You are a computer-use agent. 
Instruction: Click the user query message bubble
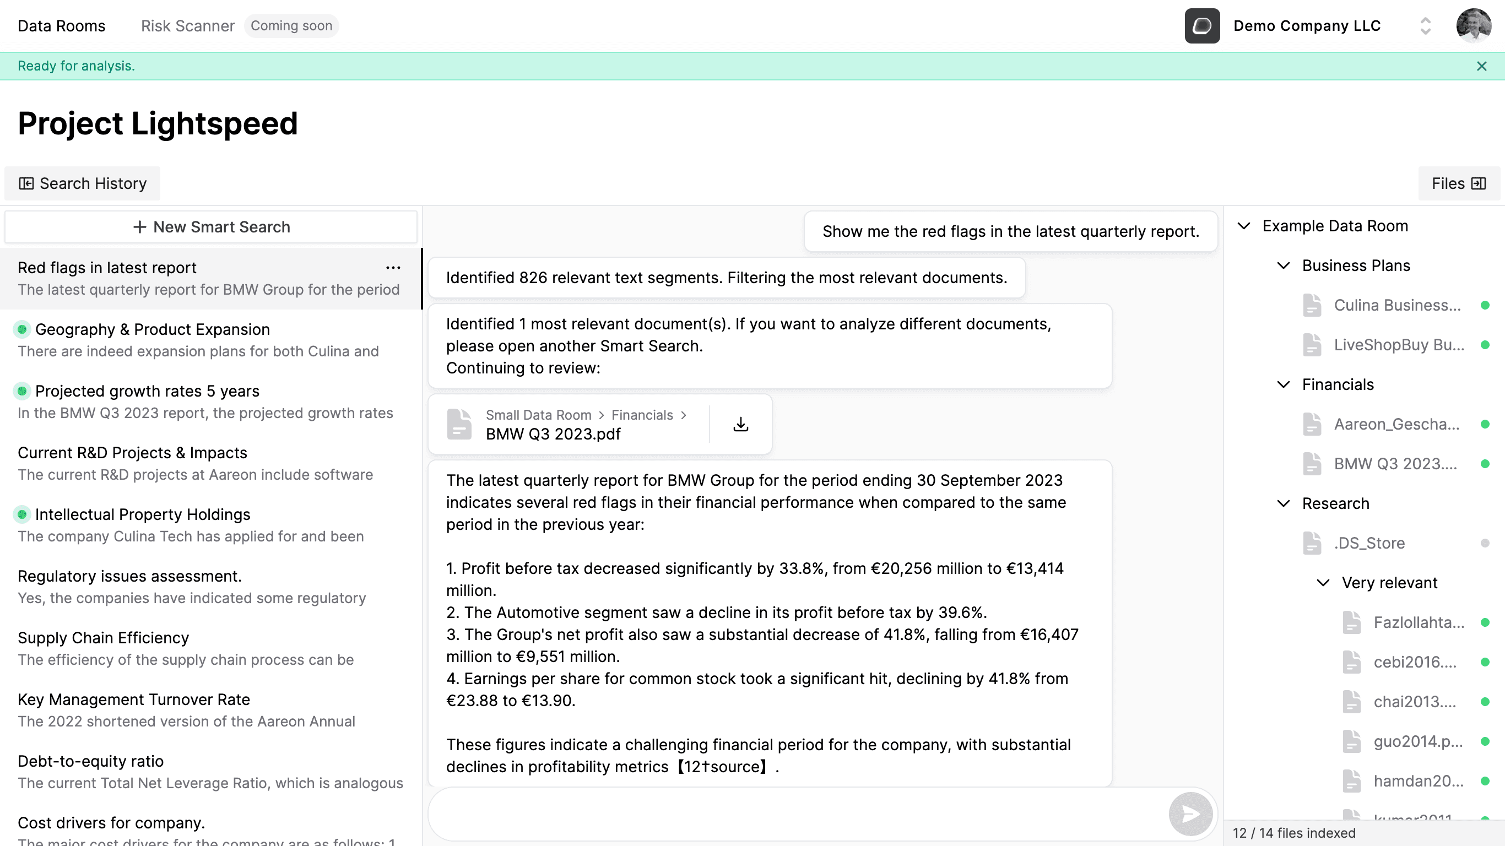tap(1010, 231)
